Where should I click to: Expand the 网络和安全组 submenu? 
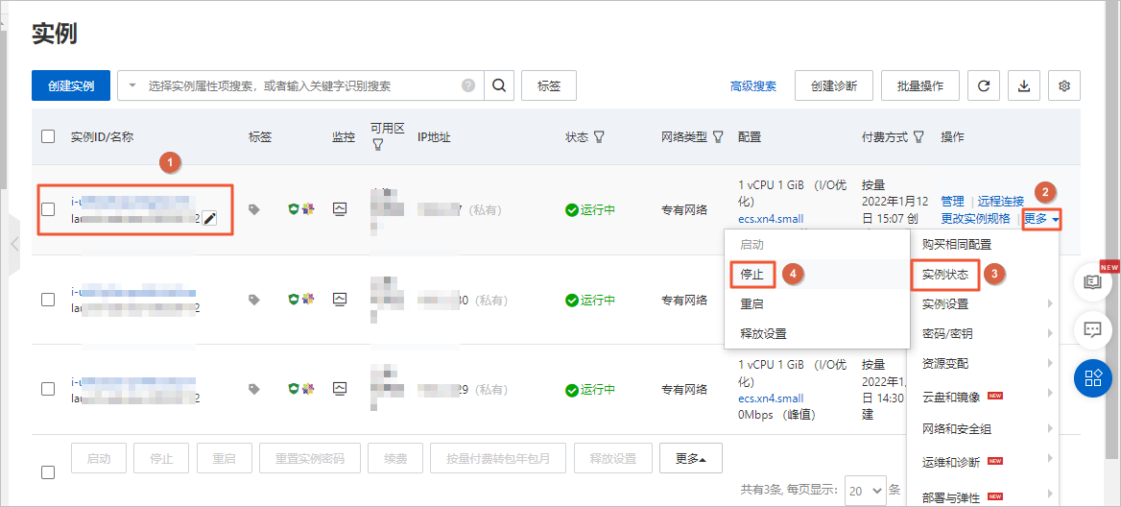[982, 429]
